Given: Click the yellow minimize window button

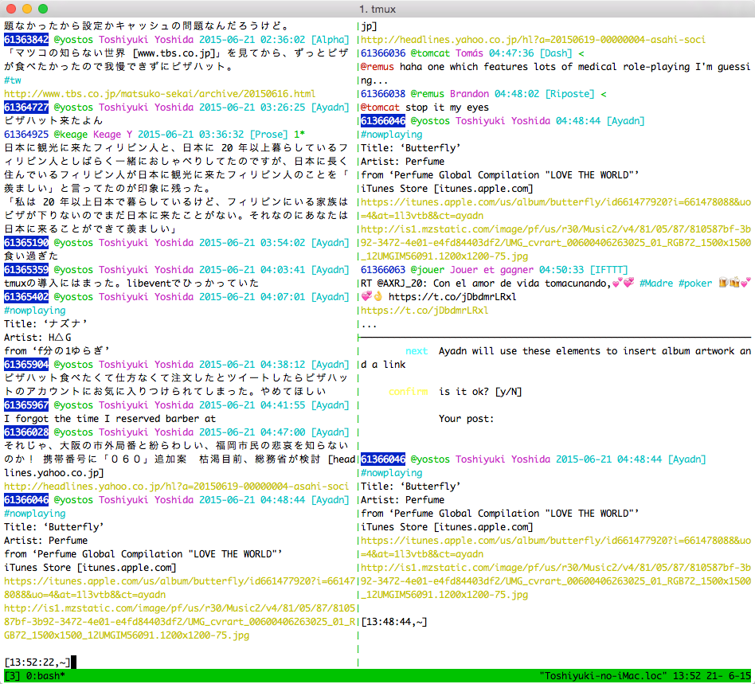Looking at the screenshot, I should [x=26, y=9].
